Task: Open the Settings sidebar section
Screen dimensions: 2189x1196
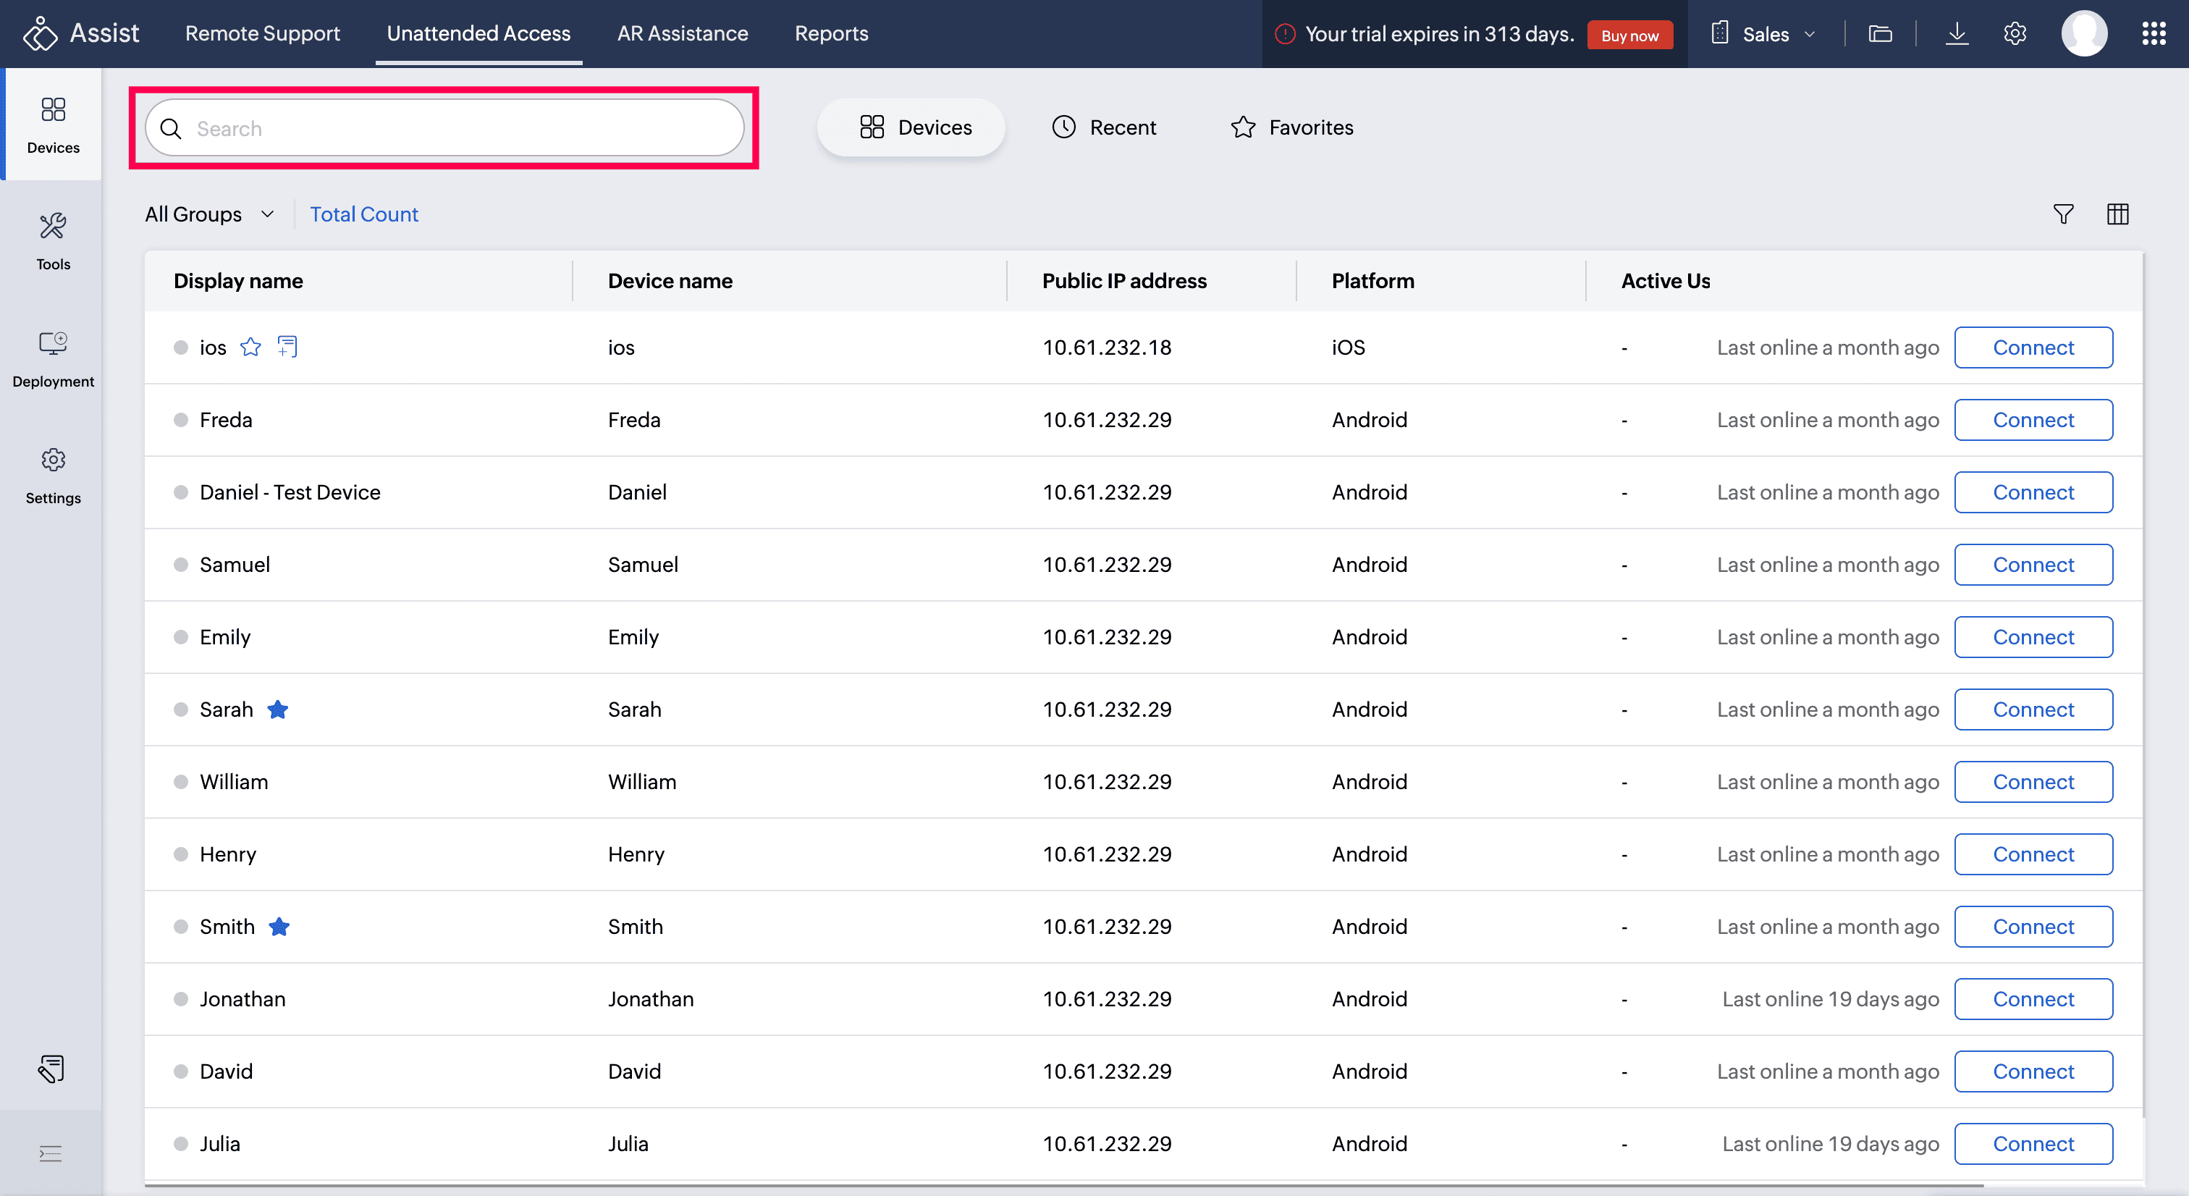Action: point(53,474)
